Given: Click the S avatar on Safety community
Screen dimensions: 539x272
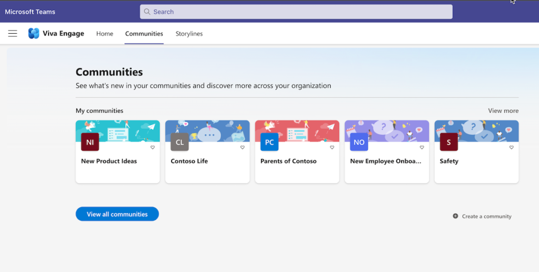Looking at the screenshot, I should point(449,142).
